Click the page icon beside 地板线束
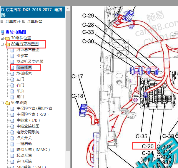 pyautogui.click(x=12, y=73)
